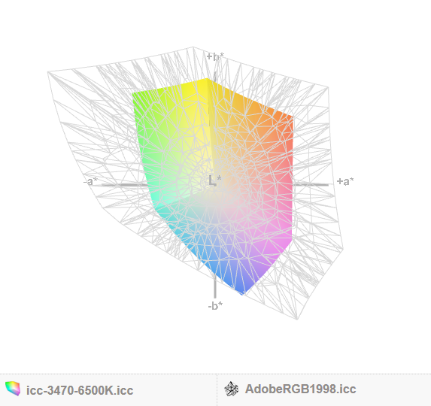The width and height of the screenshot is (431, 406).
Task: Click the L* center axis label
Action: click(214, 180)
